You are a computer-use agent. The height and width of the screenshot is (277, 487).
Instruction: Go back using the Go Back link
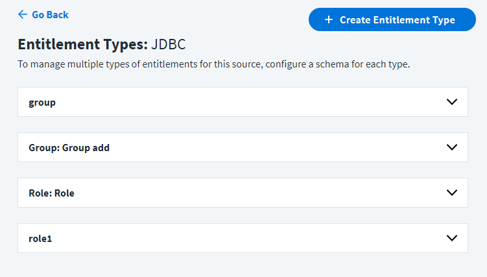coord(43,14)
